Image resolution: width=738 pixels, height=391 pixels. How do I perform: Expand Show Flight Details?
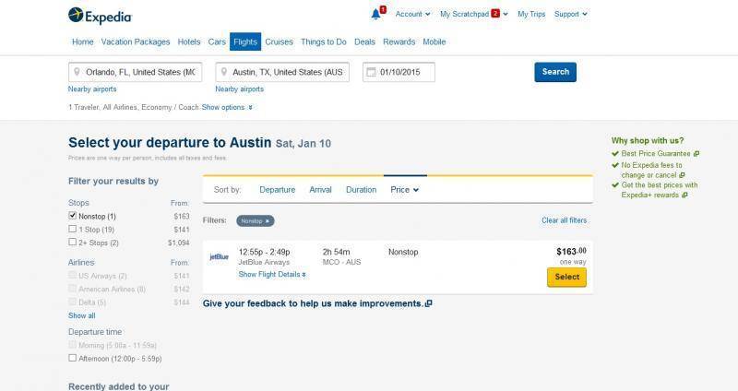272,274
